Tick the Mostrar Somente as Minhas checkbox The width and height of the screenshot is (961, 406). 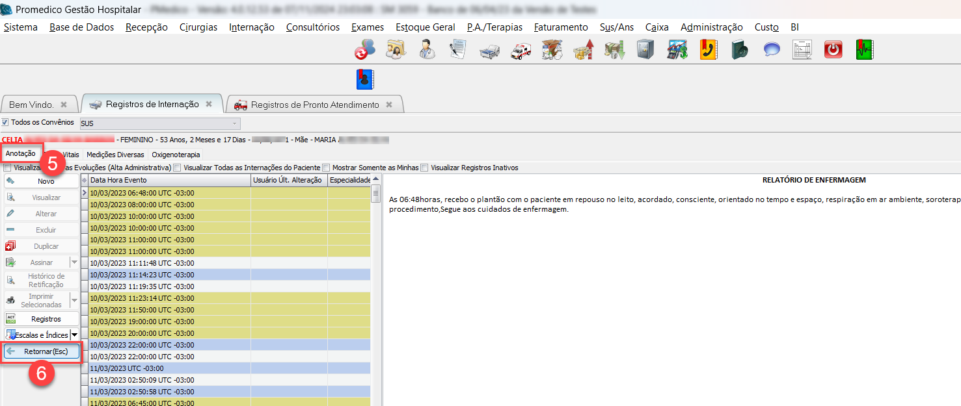pyautogui.click(x=326, y=168)
